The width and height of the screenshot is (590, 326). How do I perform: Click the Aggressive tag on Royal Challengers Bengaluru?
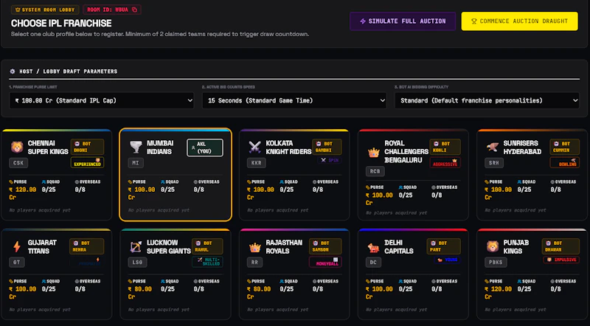point(445,162)
